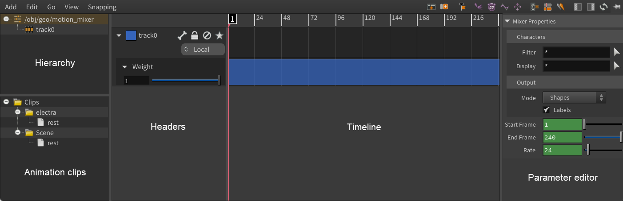This screenshot has height=201, width=623.
Task: Open the Local dropdown on track0
Action: point(203,50)
